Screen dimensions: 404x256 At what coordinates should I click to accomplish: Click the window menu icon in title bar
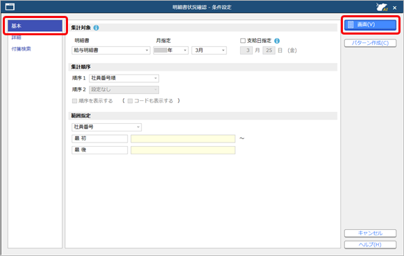tap(10, 7)
